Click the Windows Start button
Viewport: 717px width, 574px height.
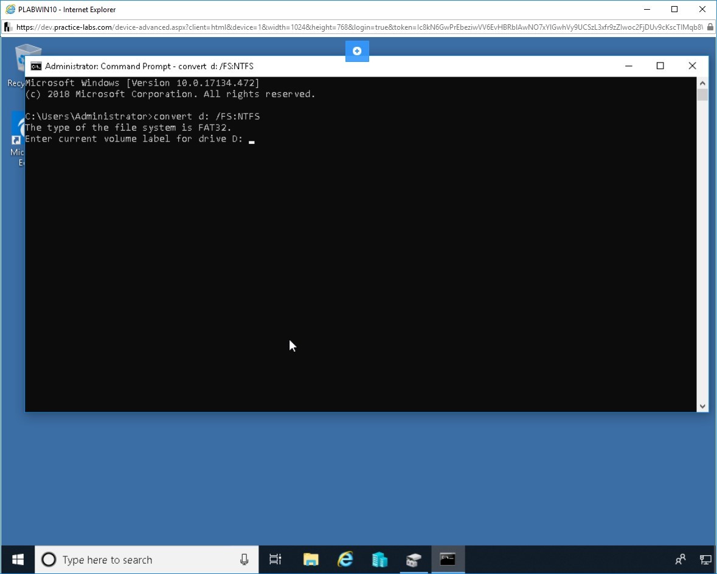click(18, 559)
